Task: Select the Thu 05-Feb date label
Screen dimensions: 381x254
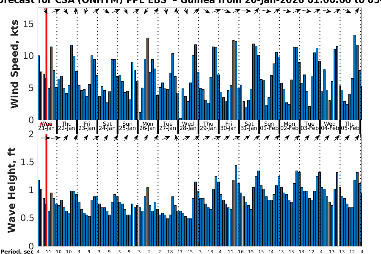Action: coord(351,126)
